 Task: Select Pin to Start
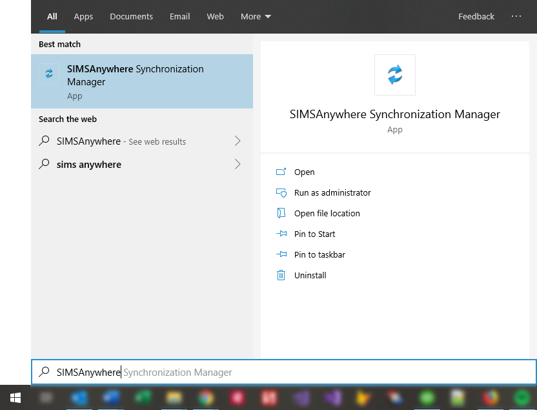314,234
